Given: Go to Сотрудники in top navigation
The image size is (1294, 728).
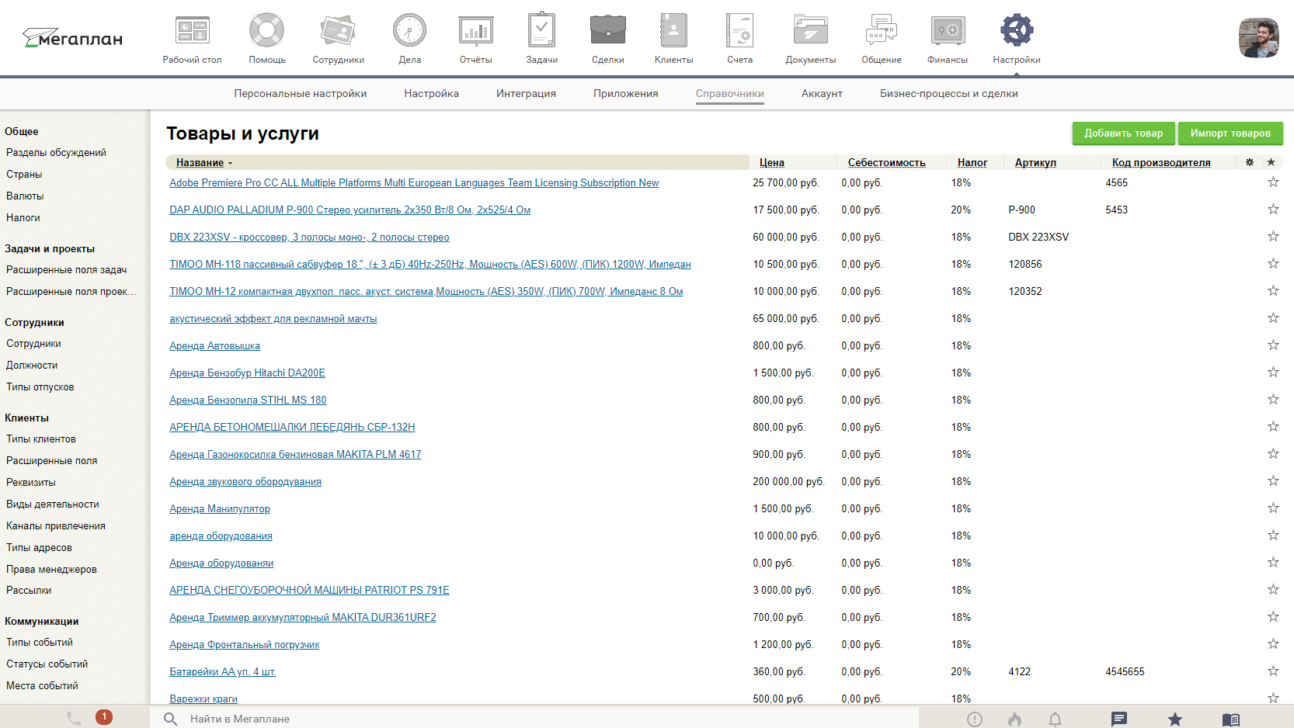Looking at the screenshot, I should (338, 39).
